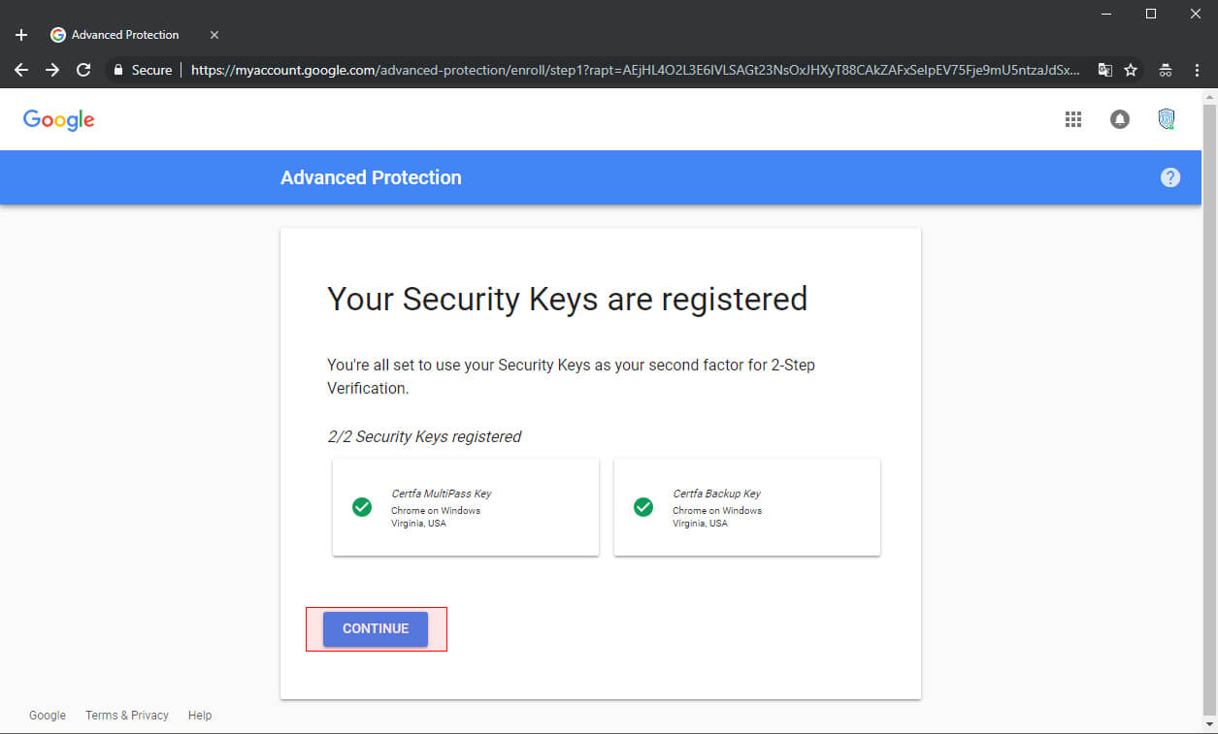Screen dimensions: 1218x734
Task: Click the translate page icon
Action: [x=1104, y=70]
